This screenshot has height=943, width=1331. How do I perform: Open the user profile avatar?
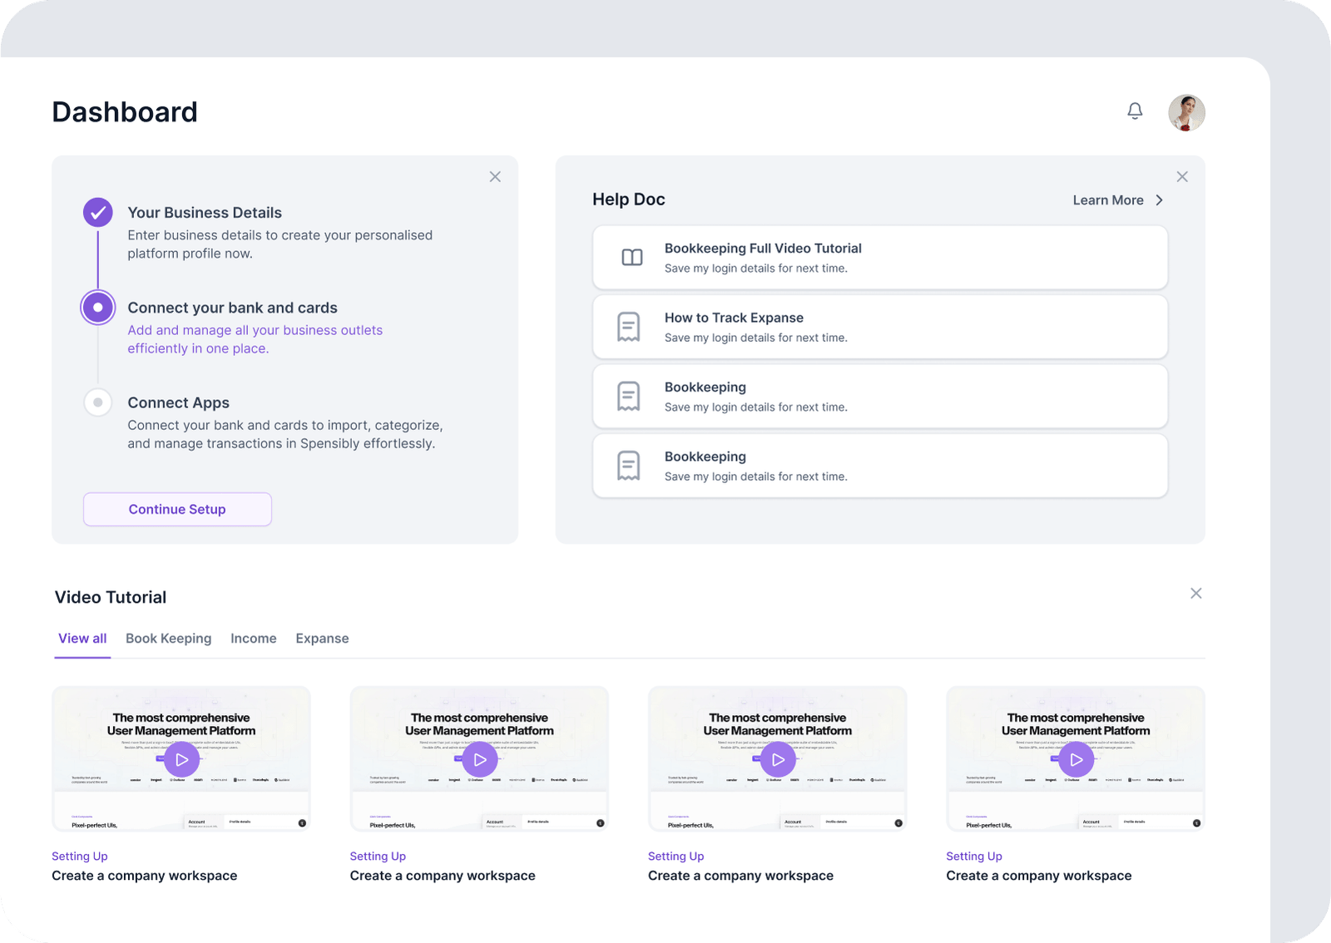(1186, 112)
